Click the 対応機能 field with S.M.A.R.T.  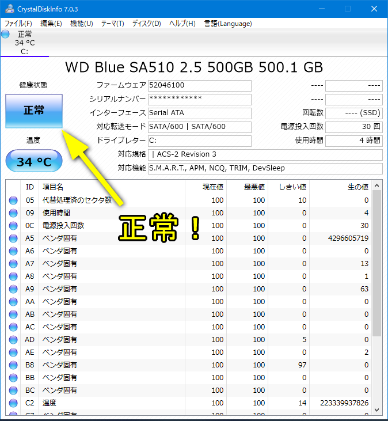point(265,168)
